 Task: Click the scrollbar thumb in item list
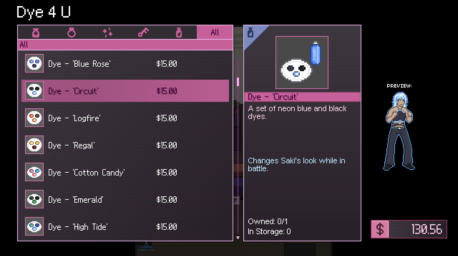click(238, 82)
